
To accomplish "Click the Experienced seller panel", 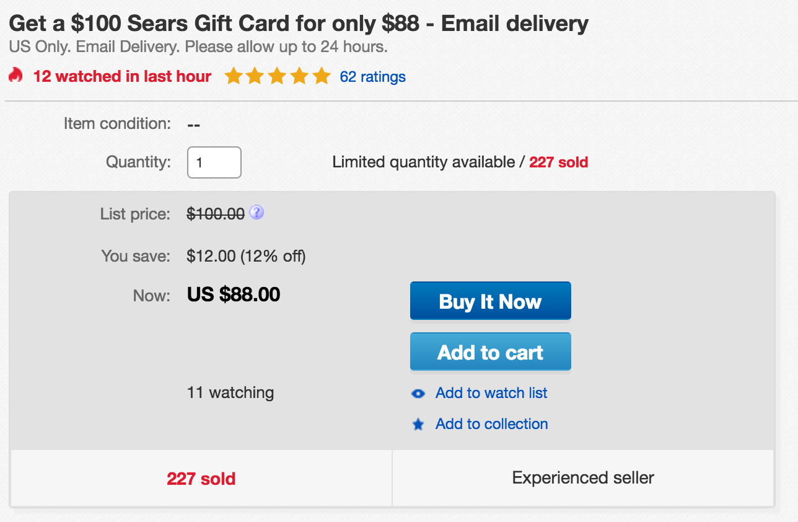I will [583, 478].
